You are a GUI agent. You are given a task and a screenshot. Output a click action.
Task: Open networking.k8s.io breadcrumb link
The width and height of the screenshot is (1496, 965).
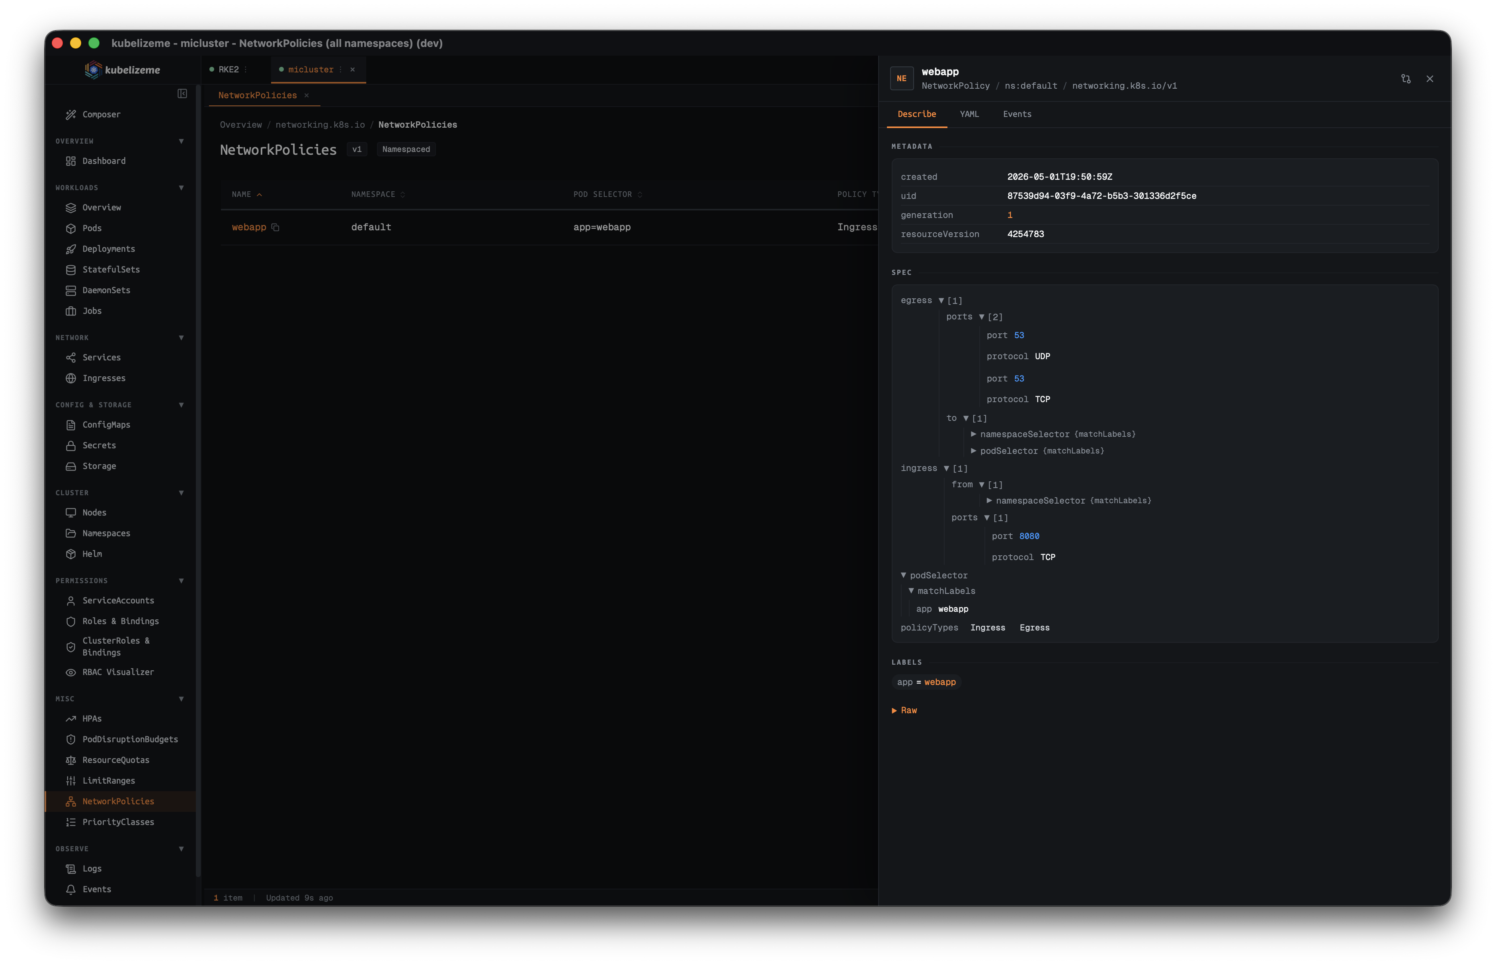(320, 125)
